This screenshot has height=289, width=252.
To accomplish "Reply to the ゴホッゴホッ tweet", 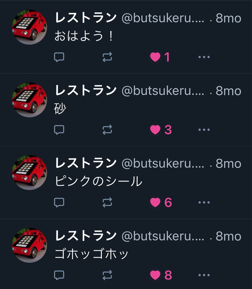I will click(x=59, y=275).
